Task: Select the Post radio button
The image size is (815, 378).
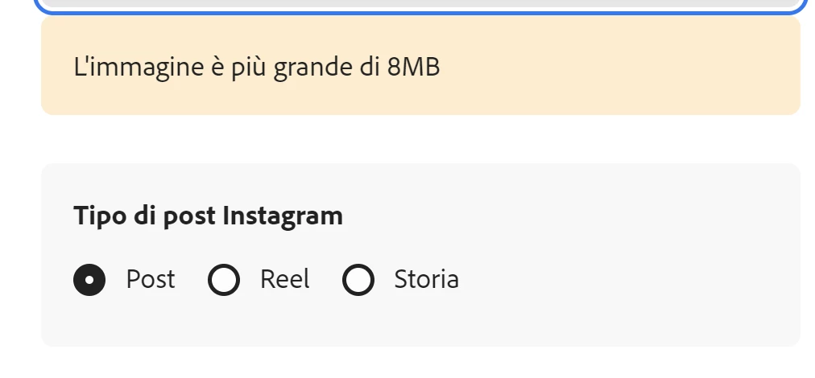Action: (89, 280)
